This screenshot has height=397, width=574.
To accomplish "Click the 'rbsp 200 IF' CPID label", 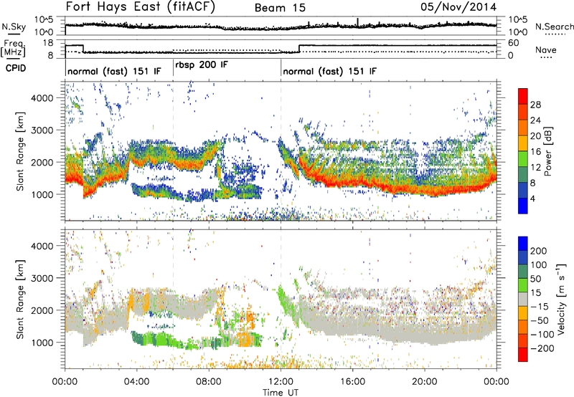I will pos(202,65).
